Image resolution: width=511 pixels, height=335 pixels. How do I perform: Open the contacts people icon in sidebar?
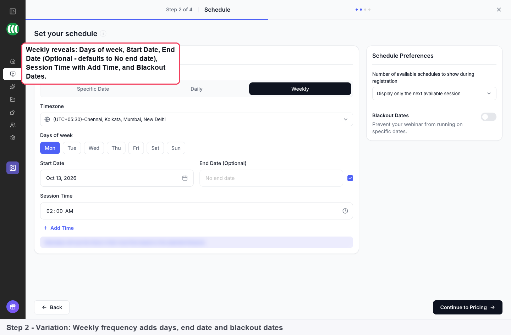click(x=13, y=125)
